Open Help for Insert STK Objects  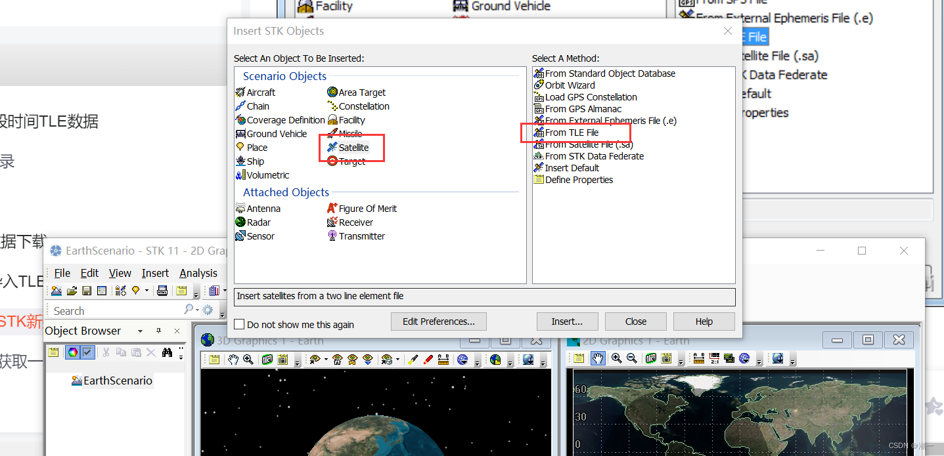pos(704,321)
